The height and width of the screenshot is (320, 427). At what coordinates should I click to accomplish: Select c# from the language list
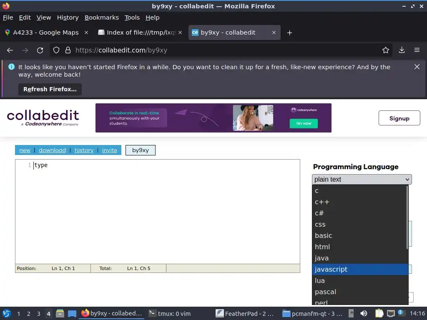[359, 213]
